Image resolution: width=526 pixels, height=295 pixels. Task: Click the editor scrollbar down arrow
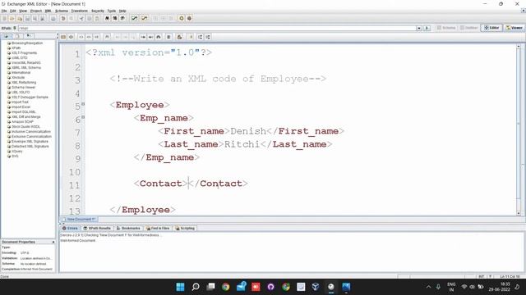[x=519, y=213]
